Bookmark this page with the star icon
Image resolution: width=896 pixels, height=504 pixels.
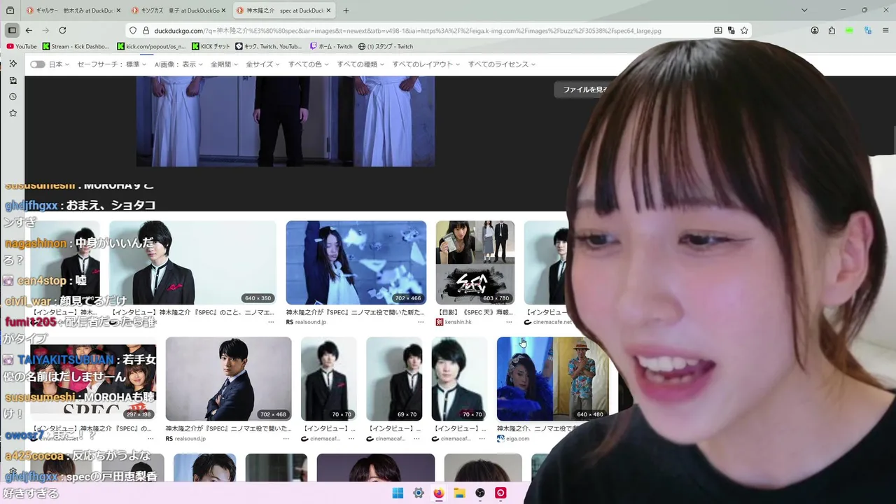point(744,31)
